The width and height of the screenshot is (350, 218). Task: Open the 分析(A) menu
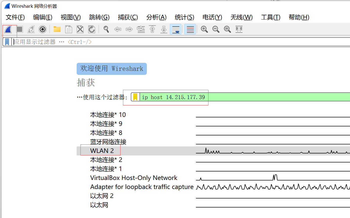(x=157, y=17)
